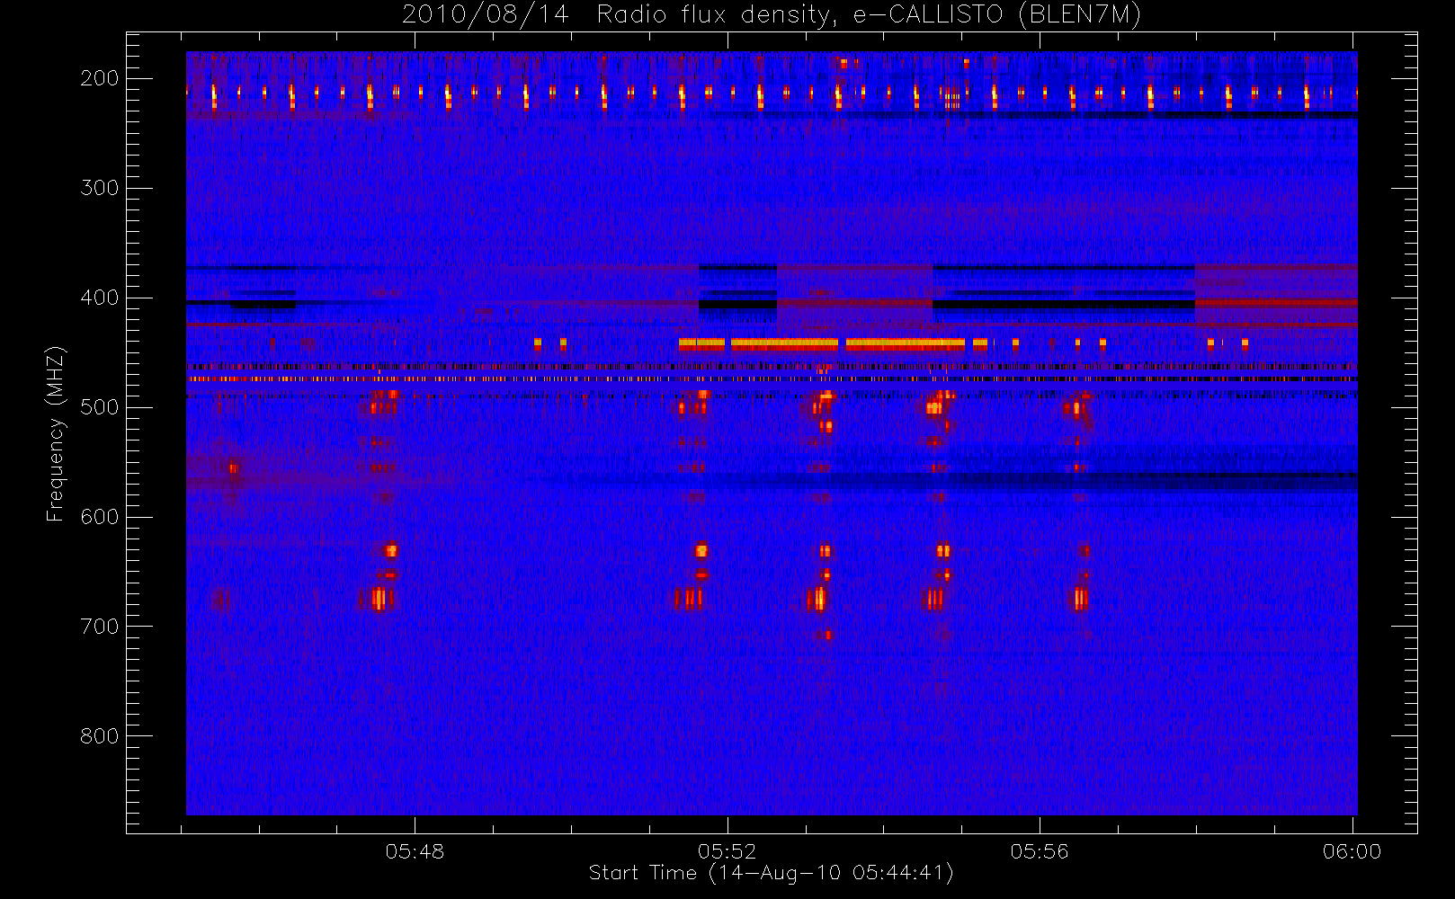Screen dimensions: 1455x899
Task: Click the 200 frequency tick label
Action: pyautogui.click(x=100, y=78)
